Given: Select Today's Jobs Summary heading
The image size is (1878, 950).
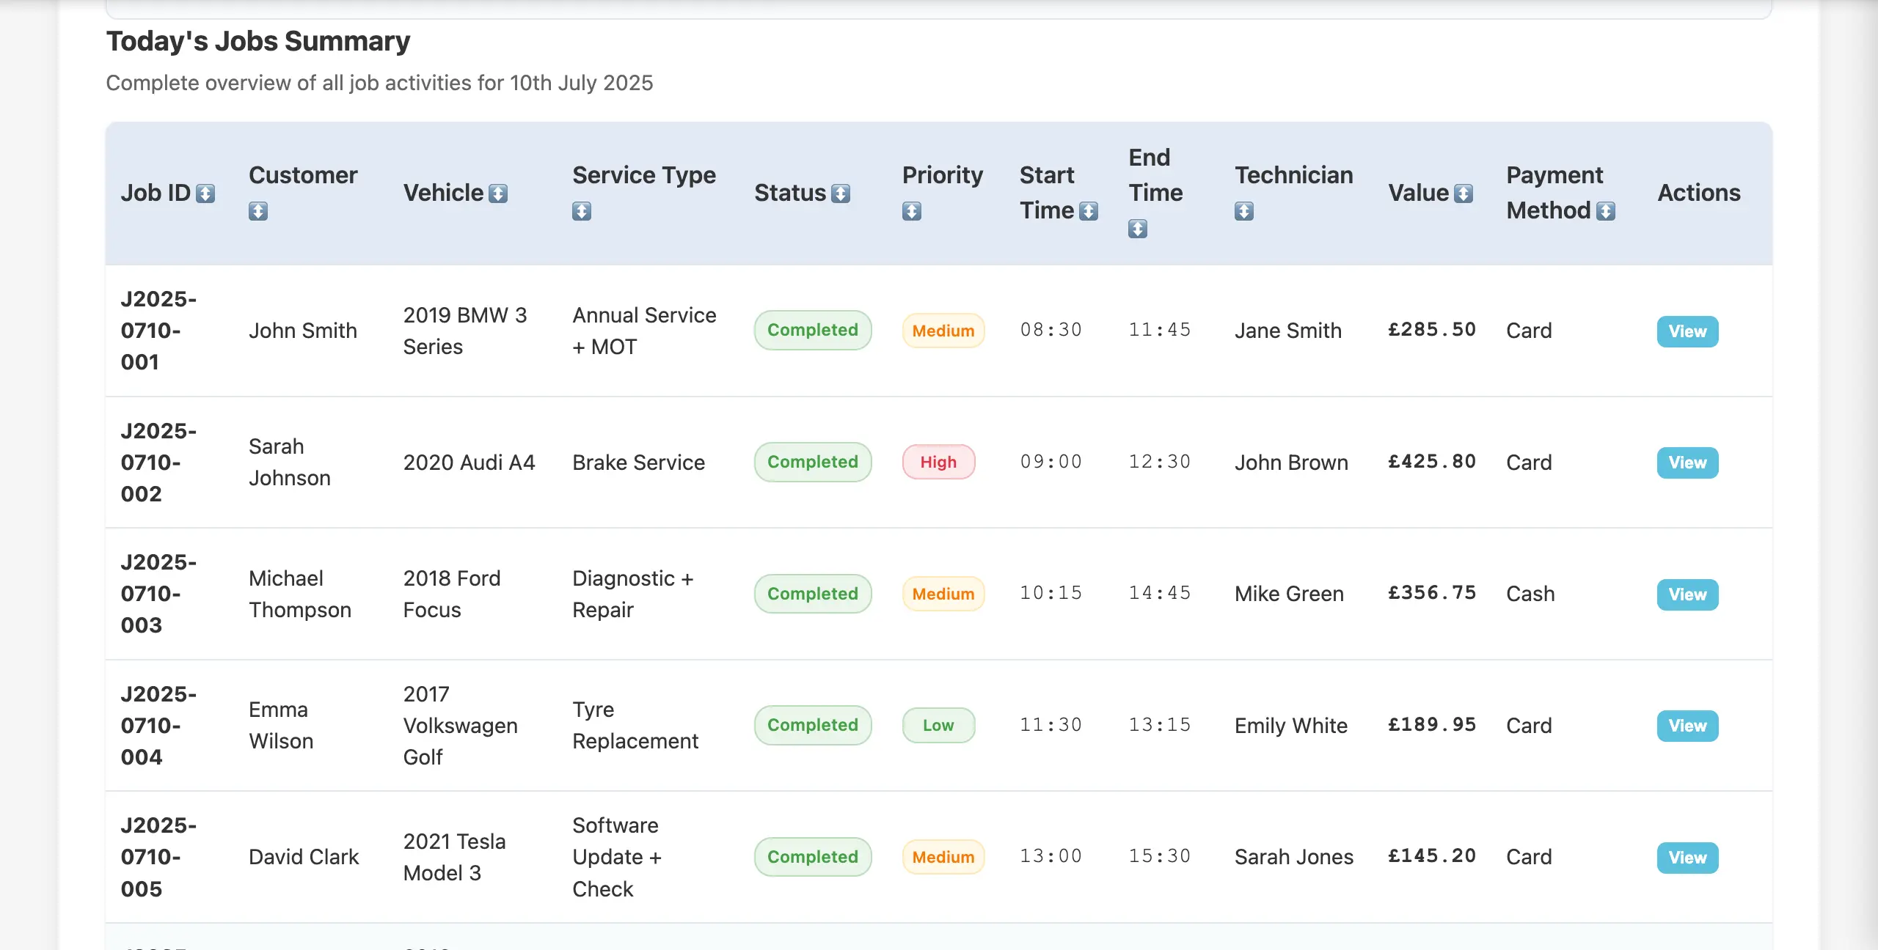Looking at the screenshot, I should 258,41.
